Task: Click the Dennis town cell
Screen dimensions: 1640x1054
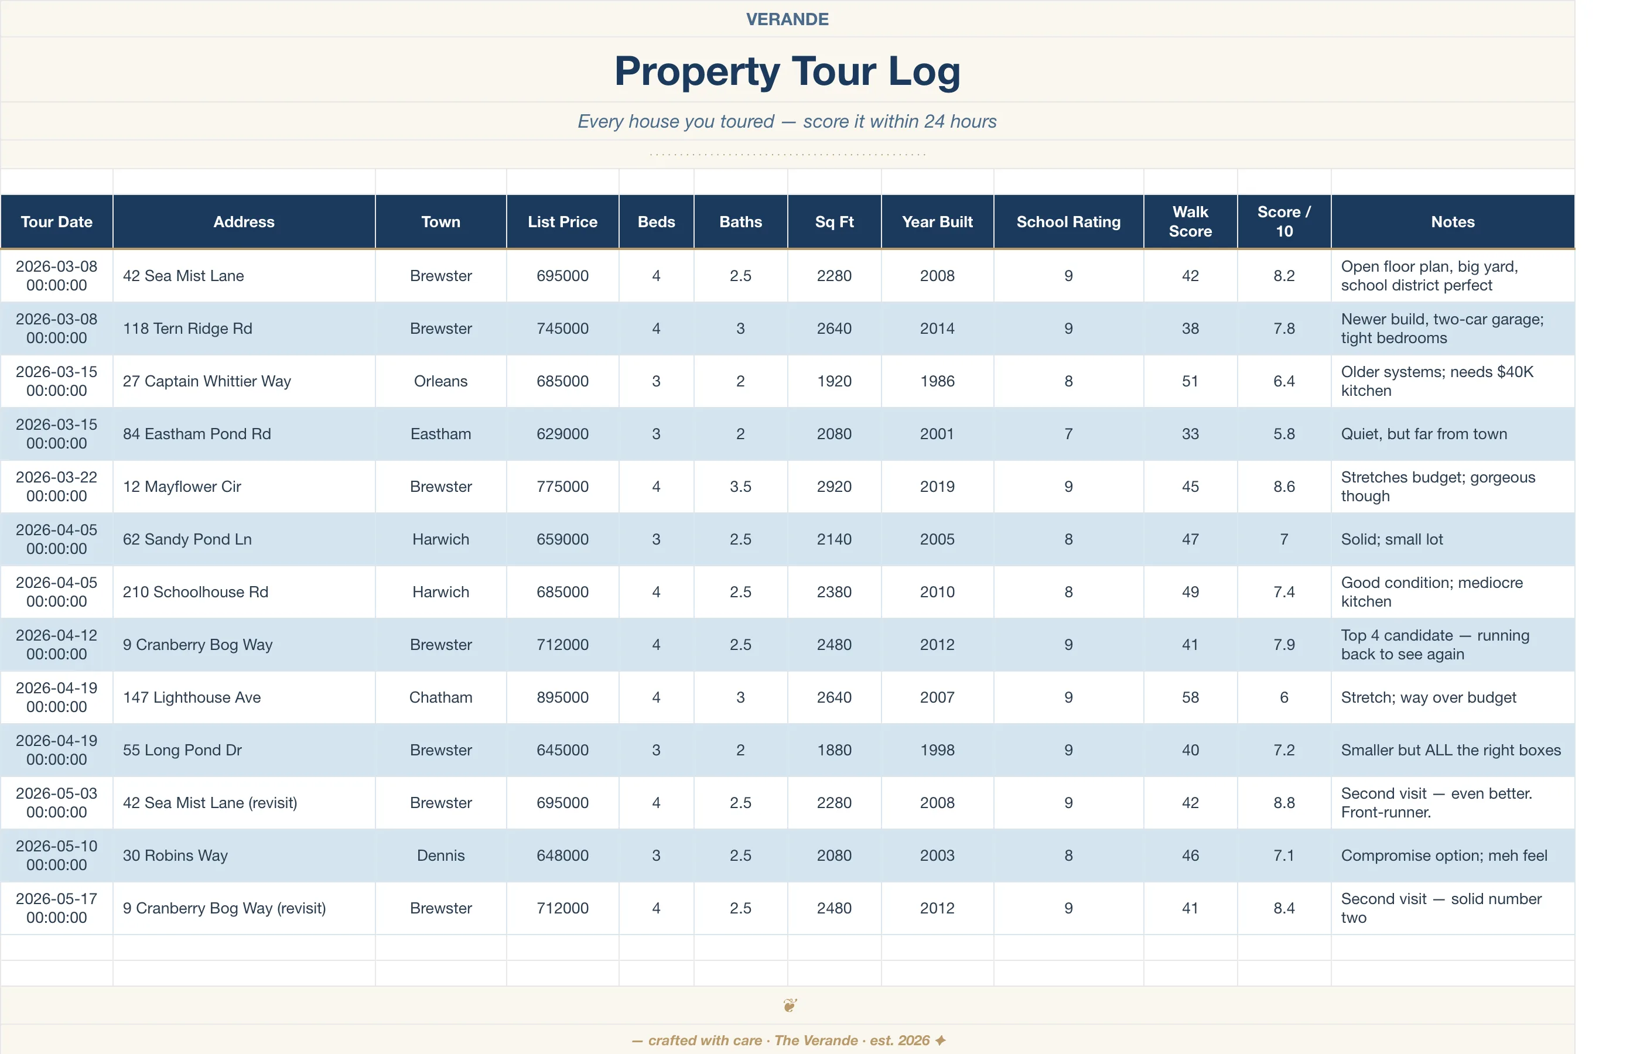Action: pos(441,855)
